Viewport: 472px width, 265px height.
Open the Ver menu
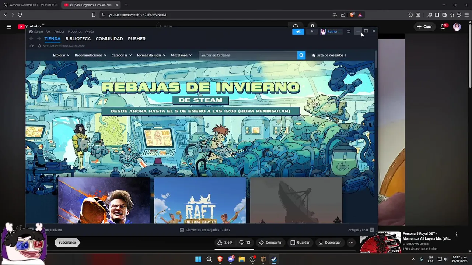tap(49, 32)
